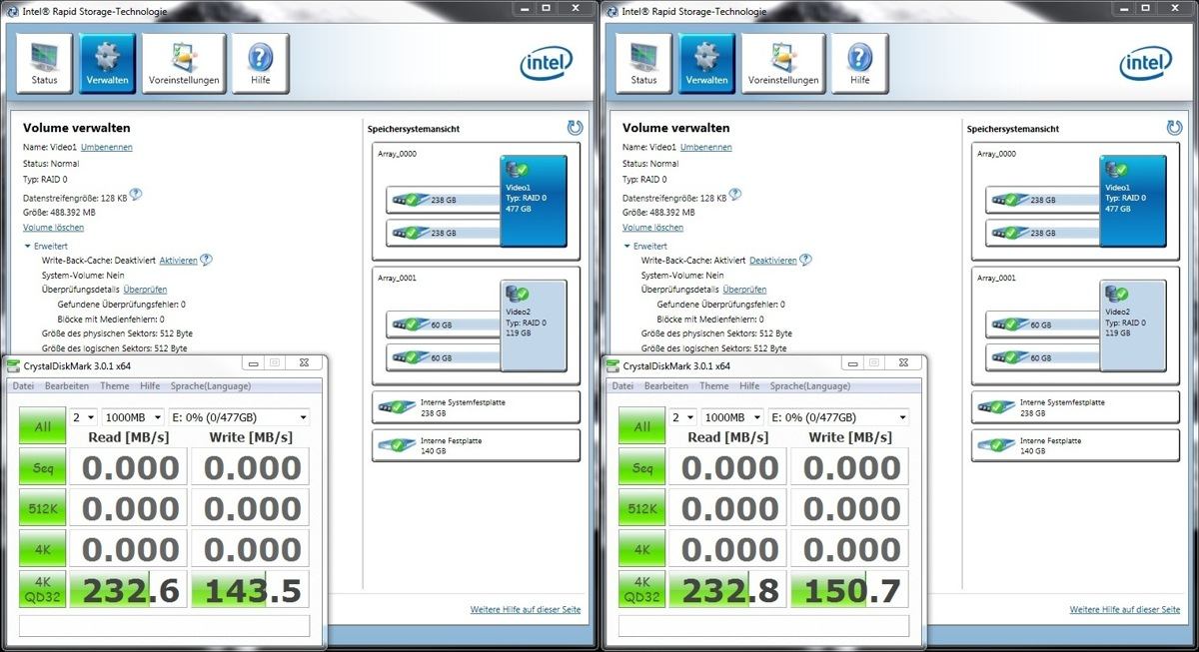Click Umbenennen link in right window
Viewport: 1199px width, 652px height.
[x=705, y=147]
